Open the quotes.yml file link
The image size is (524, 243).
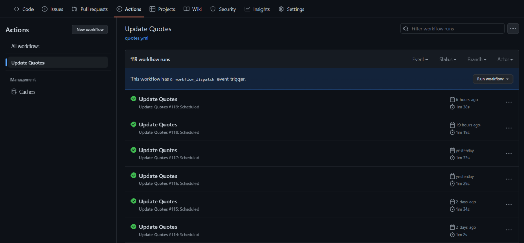136,38
